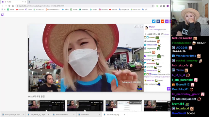Open the Twitch bookmark
209x117 pixels.
(x=28, y=9)
